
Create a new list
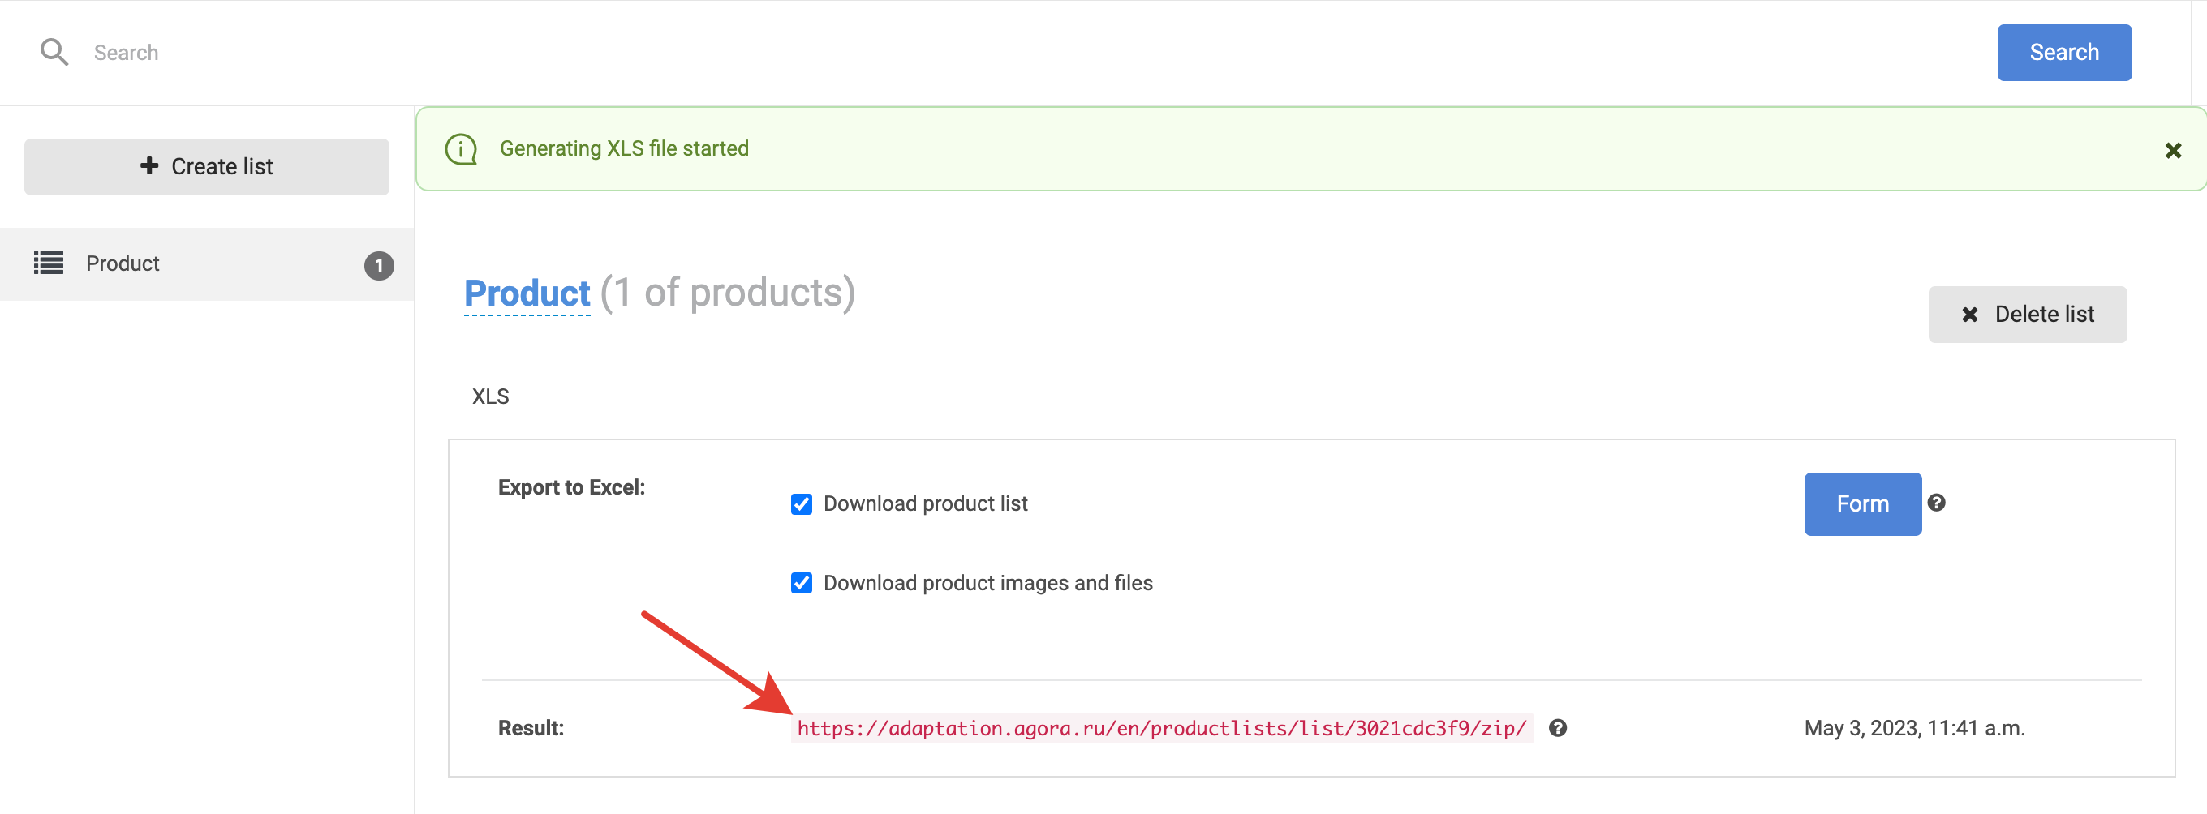pyautogui.click(x=206, y=166)
